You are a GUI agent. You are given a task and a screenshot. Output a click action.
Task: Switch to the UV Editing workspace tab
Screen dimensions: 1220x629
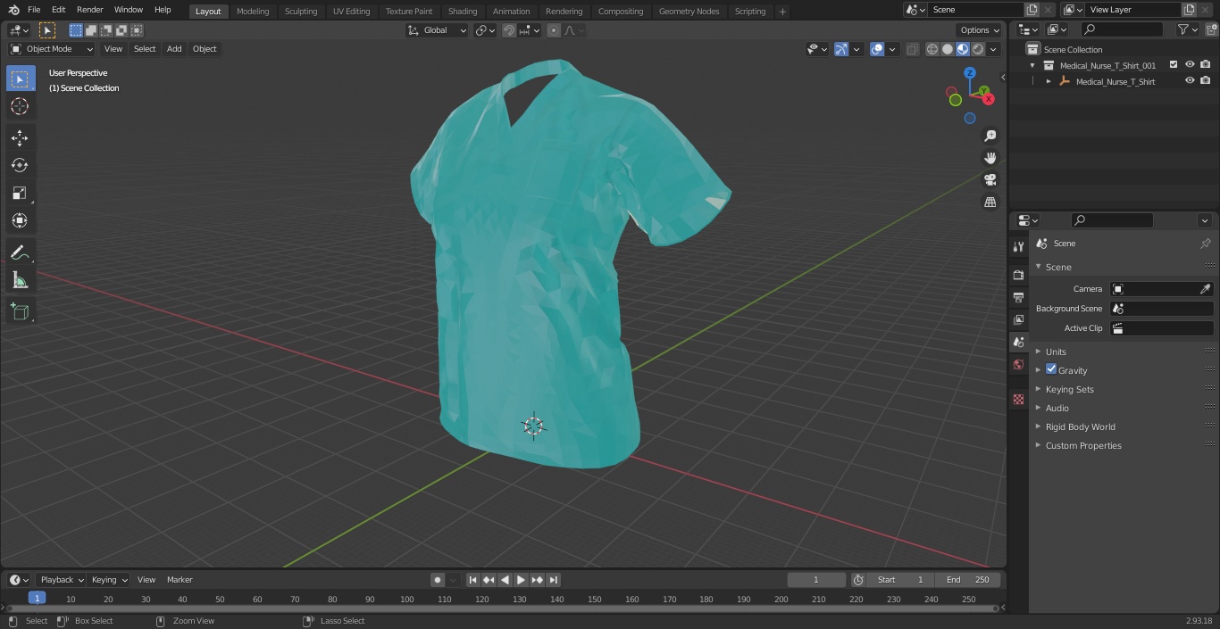point(351,12)
